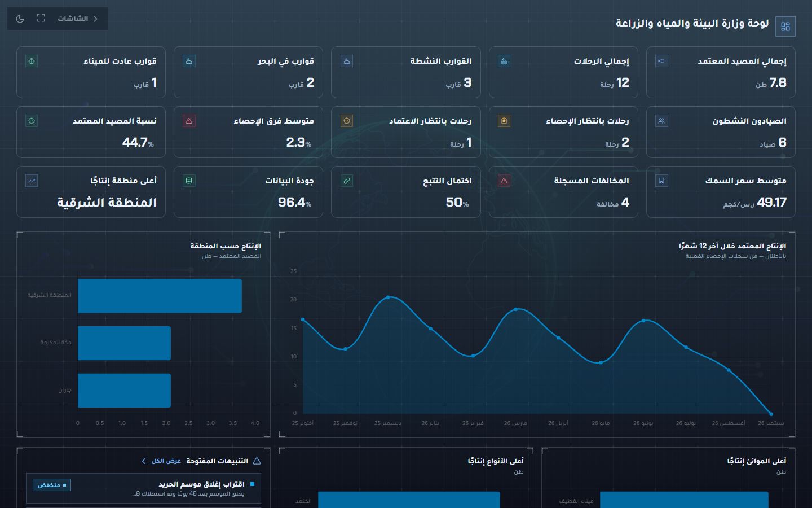Viewport: 812px width, 508px height.
Task: Open the الشاشات screens menu
Action: (78, 19)
